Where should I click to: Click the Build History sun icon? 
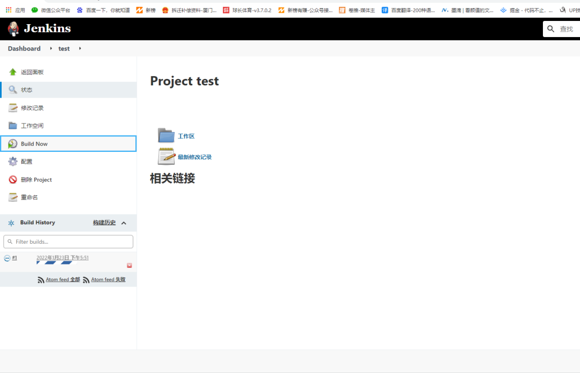coord(11,223)
